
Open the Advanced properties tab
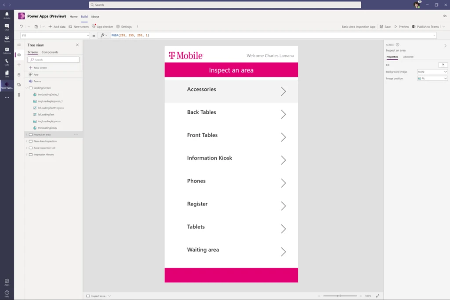(408, 57)
